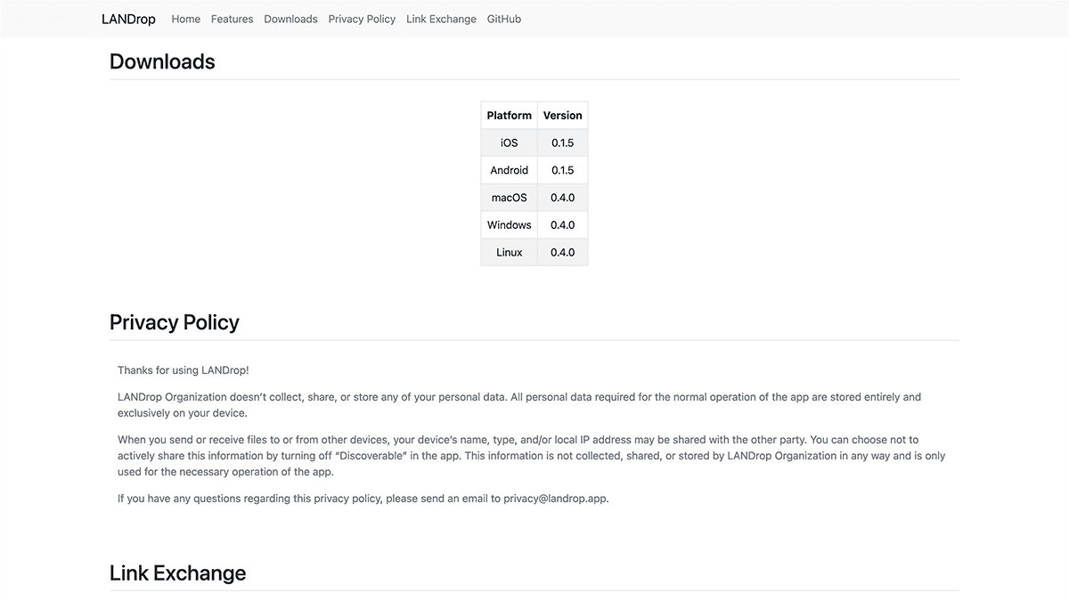The width and height of the screenshot is (1069, 601).
Task: Click the 0.4.0 version beside Windows
Action: tap(562, 225)
